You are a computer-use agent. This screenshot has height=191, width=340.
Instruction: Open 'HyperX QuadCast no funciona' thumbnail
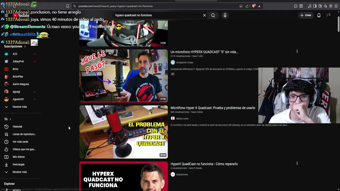coord(124,176)
